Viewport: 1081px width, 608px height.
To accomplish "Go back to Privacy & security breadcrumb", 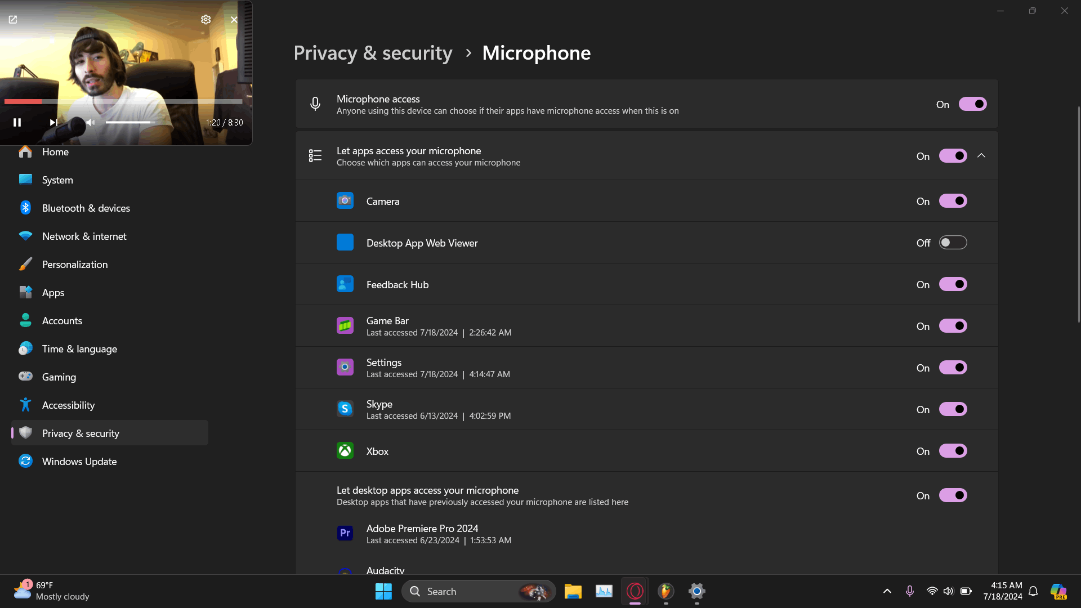I will coord(373,53).
